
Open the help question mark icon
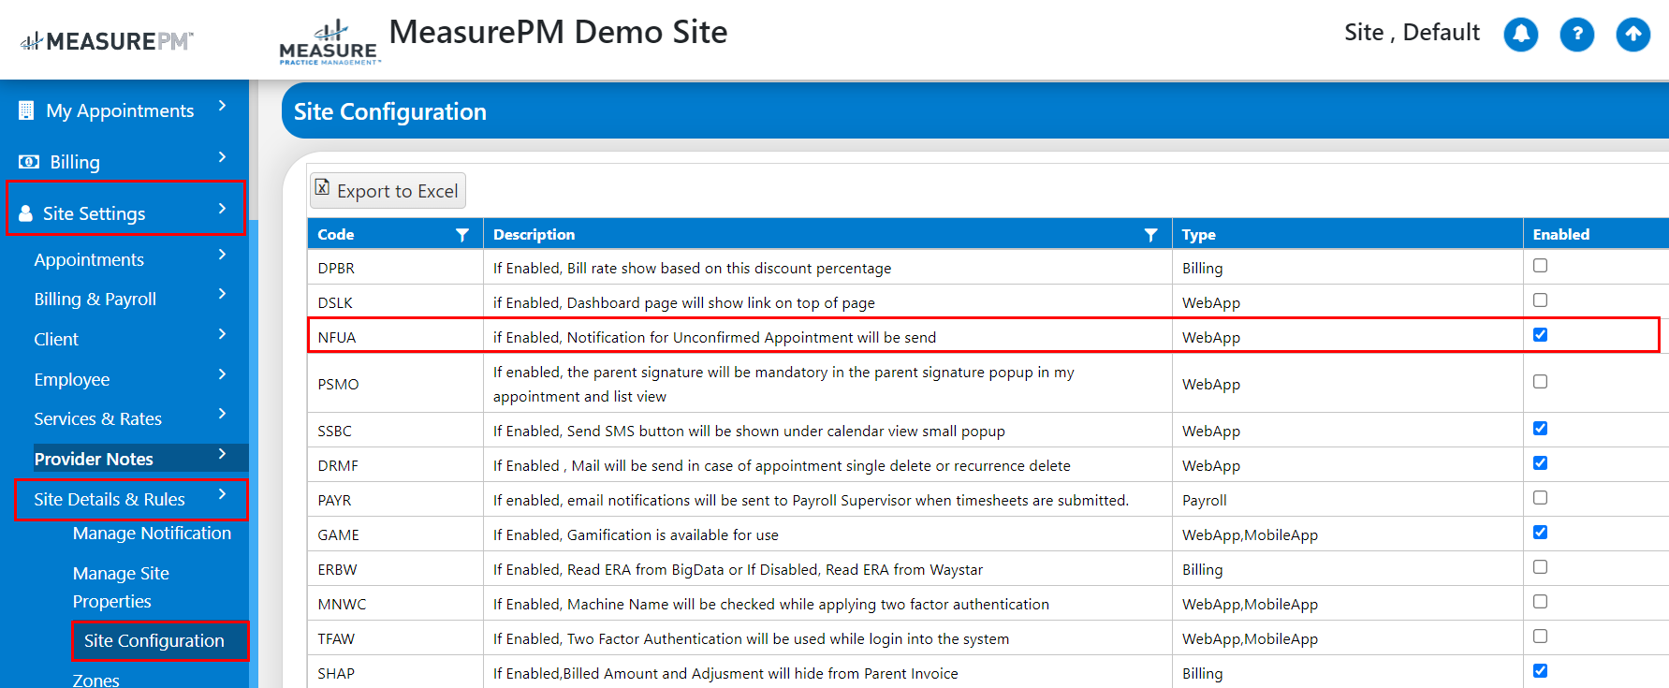click(x=1577, y=35)
